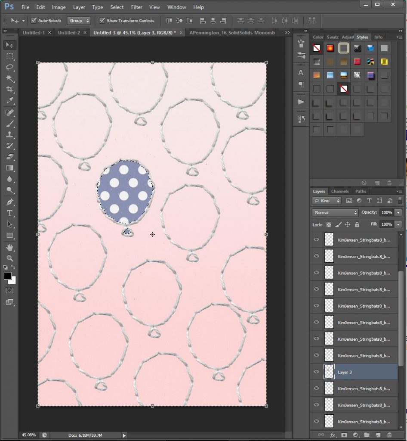407x441 pixels.
Task: Click the zoom percentage 45.08% field
Action: (29, 435)
